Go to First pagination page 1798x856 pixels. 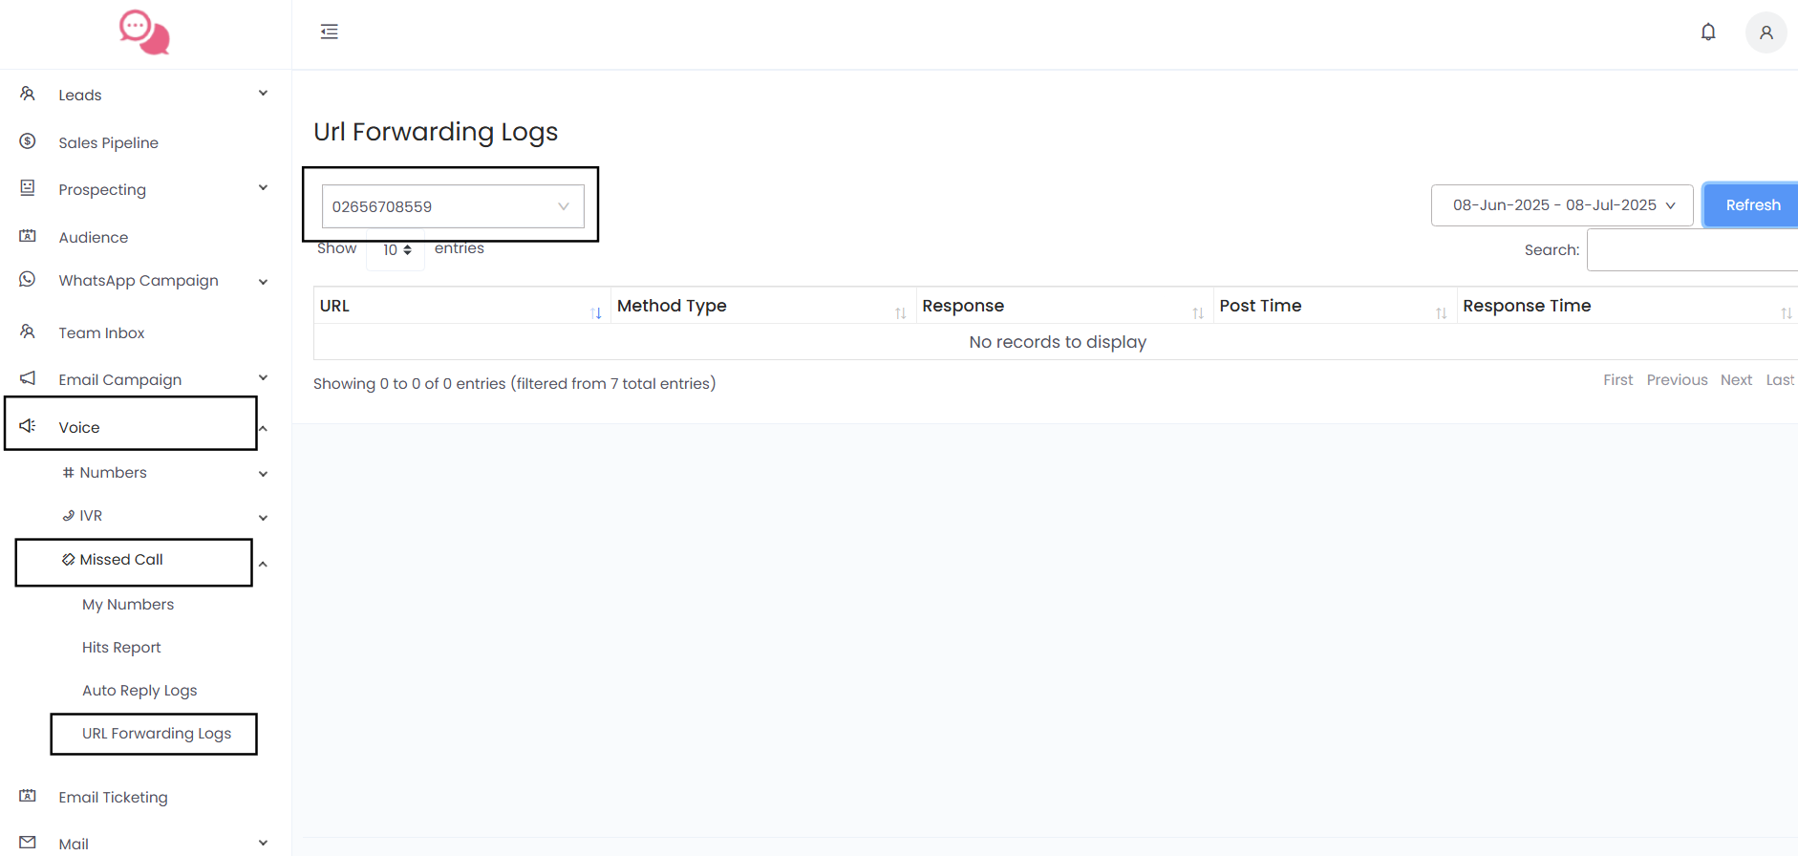click(1617, 380)
